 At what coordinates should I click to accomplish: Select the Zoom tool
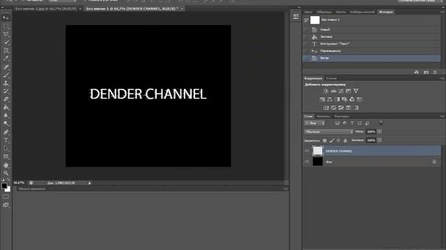click(x=6, y=173)
